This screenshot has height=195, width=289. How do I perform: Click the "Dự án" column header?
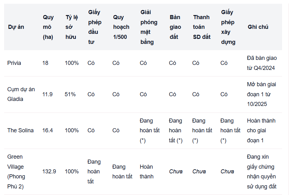16,27
